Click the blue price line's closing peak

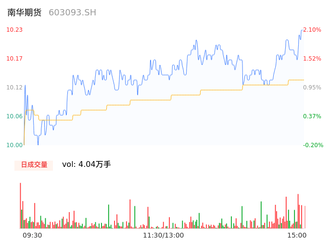303,30
